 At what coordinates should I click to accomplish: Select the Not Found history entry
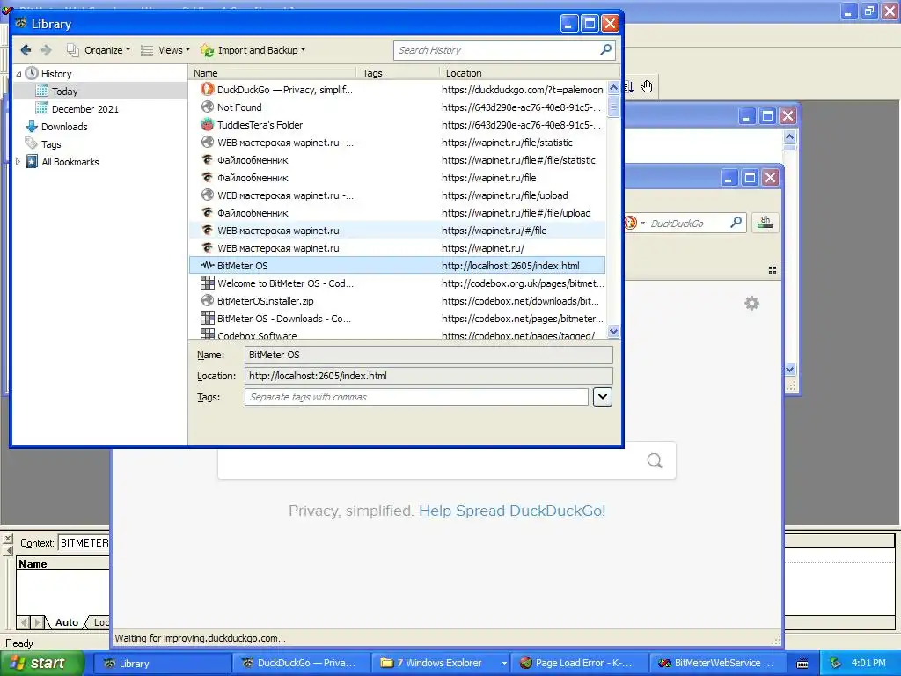pos(397,107)
